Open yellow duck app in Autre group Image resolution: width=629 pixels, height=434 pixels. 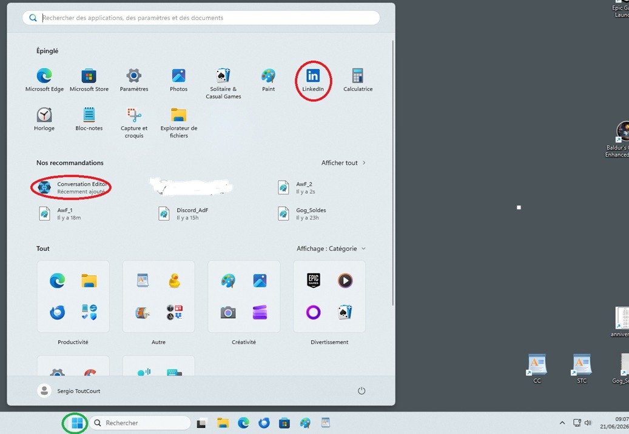pyautogui.click(x=175, y=281)
